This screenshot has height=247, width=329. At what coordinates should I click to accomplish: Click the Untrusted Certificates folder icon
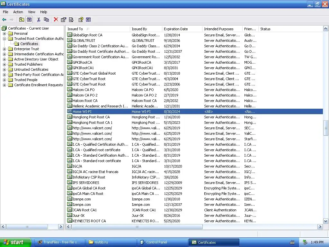(11, 69)
